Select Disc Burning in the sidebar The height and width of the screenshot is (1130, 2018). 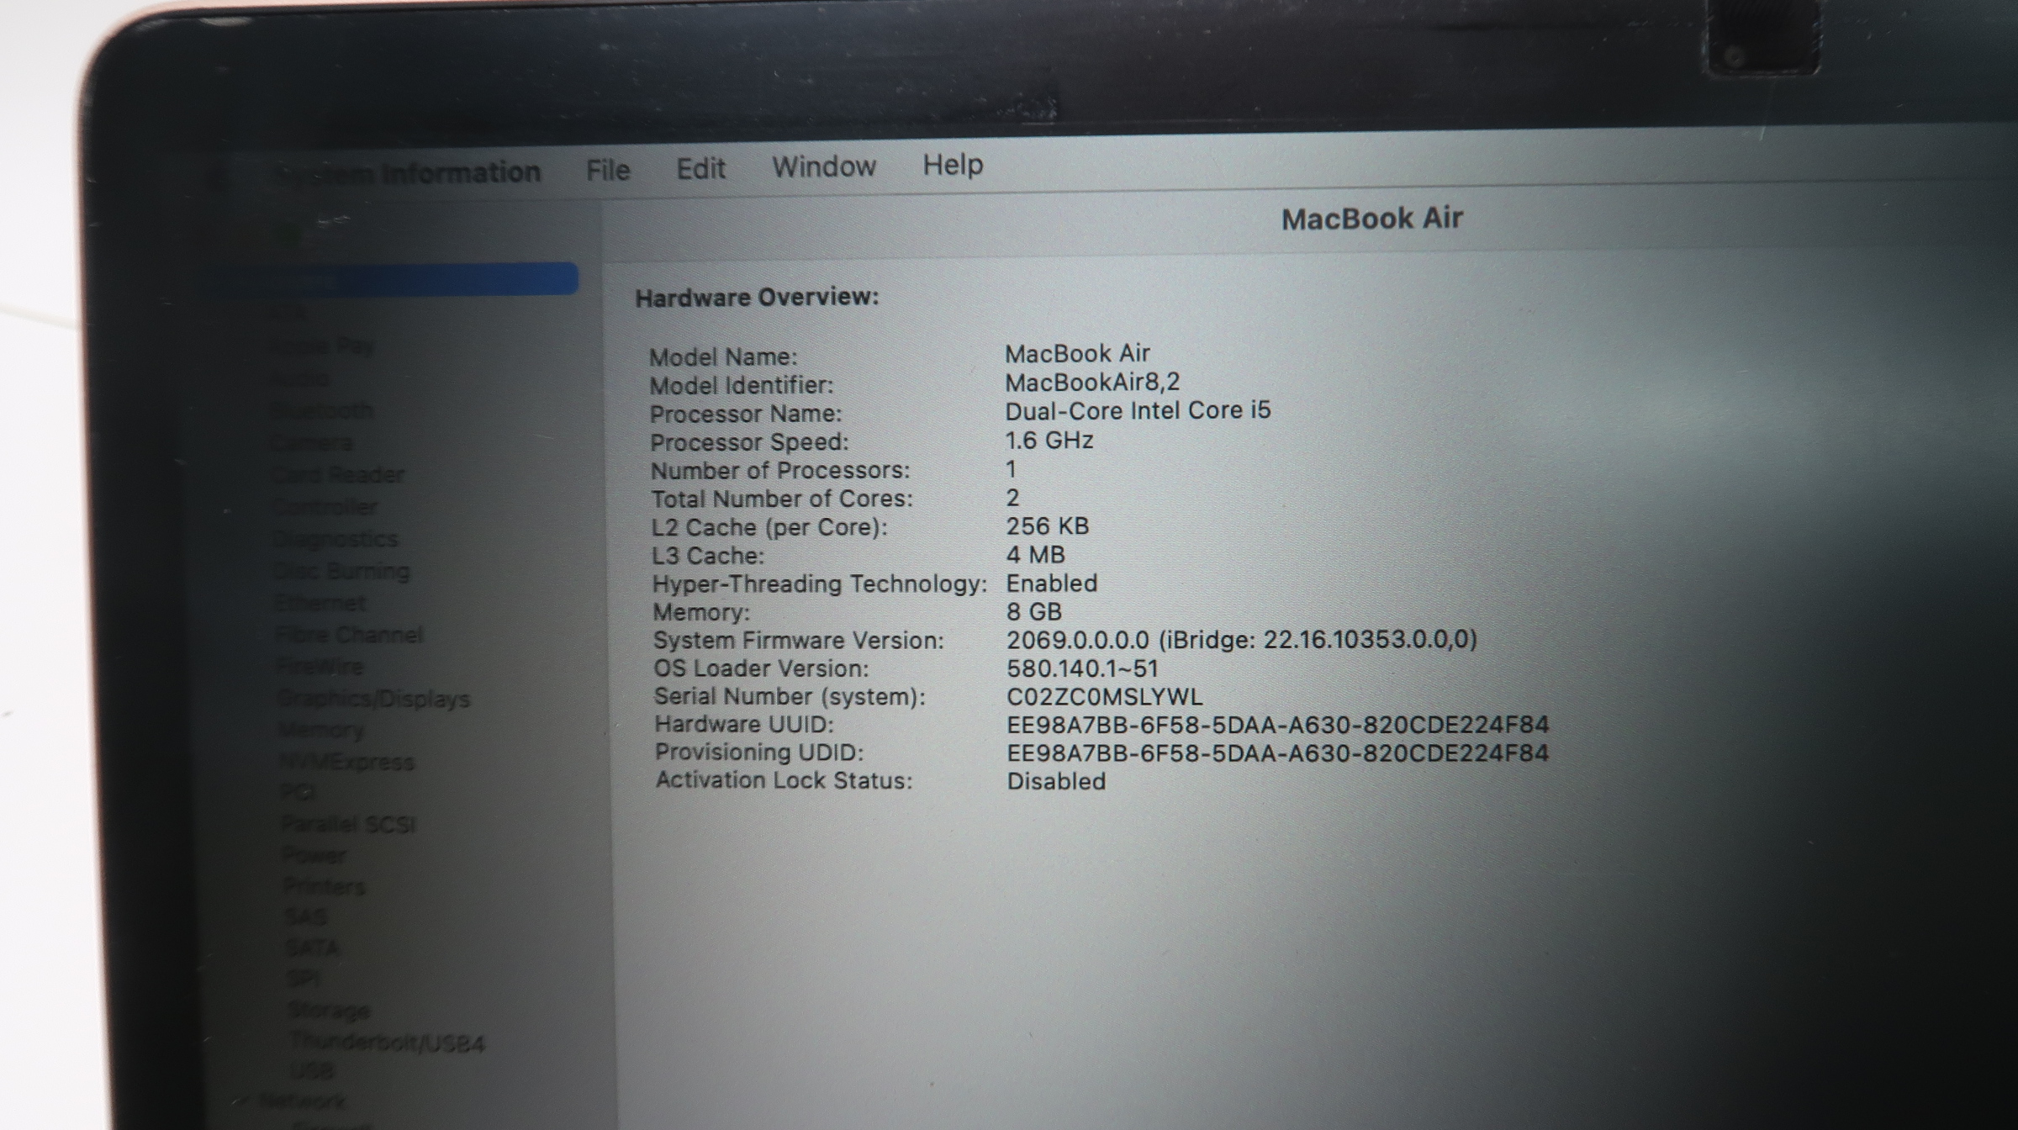(x=341, y=572)
